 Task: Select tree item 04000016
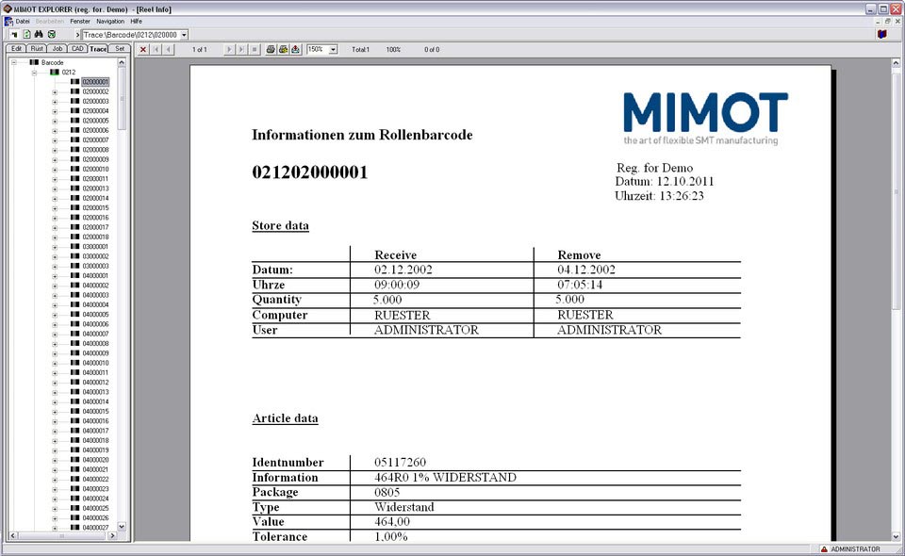click(95, 421)
